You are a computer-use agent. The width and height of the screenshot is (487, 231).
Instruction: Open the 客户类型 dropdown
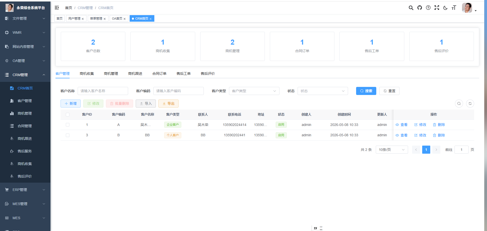point(254,91)
